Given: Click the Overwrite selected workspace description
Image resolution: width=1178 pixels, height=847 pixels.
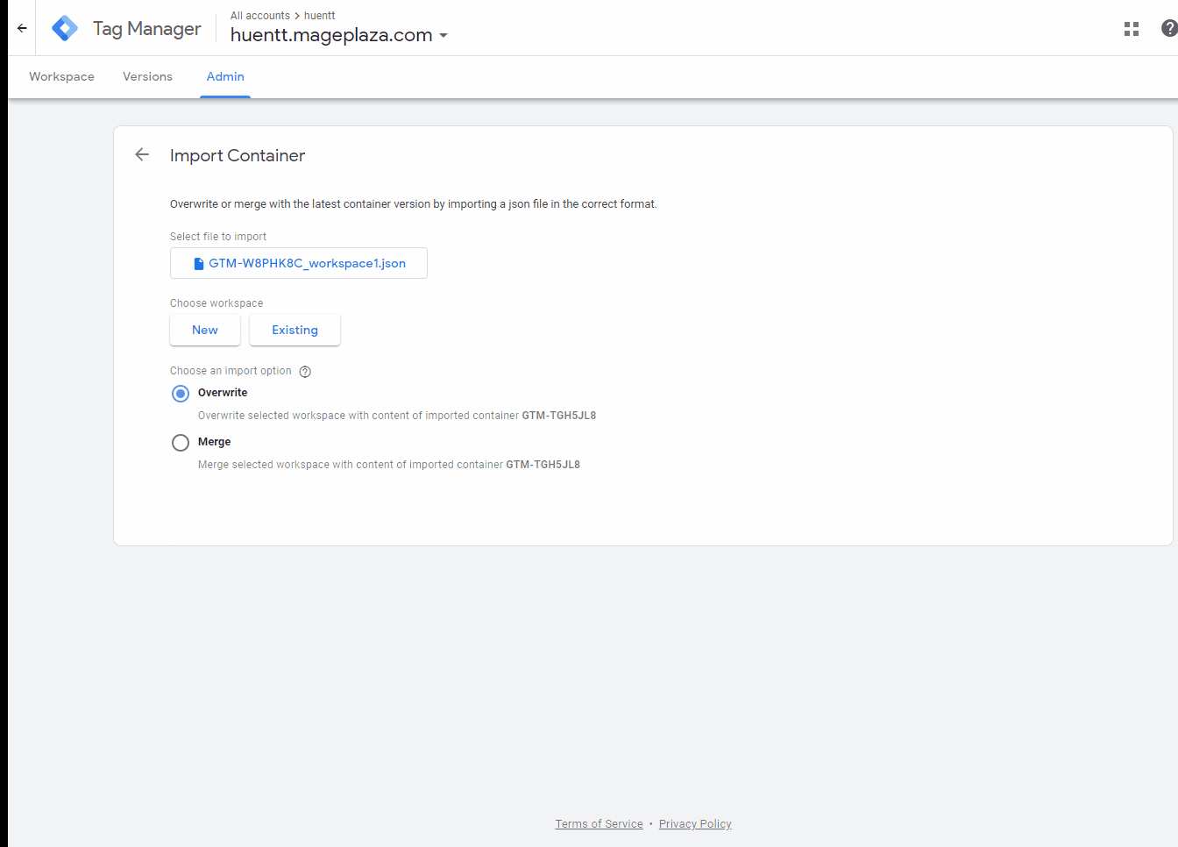Looking at the screenshot, I should [x=397, y=416].
